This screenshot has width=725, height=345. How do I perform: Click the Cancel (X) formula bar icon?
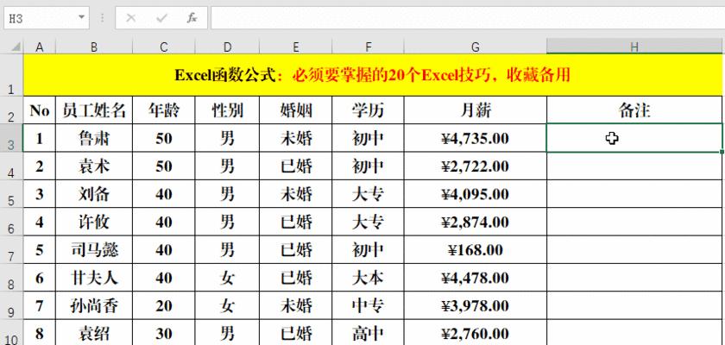pyautogui.click(x=131, y=18)
